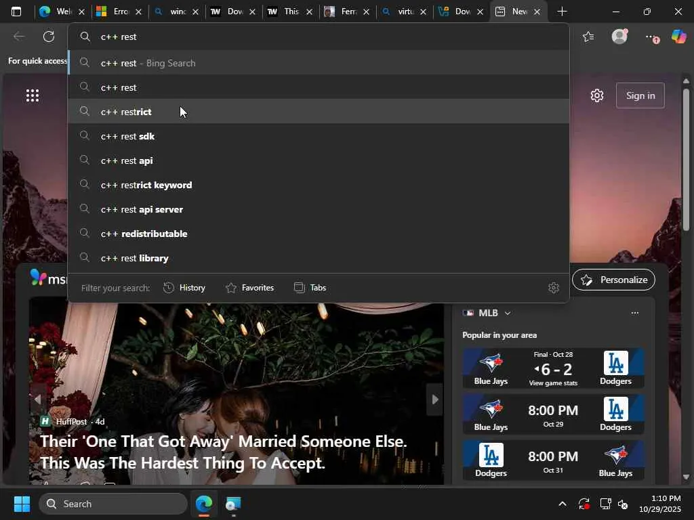This screenshot has height=520, width=694.
Task: Show next news story arrow
Action: (435, 399)
